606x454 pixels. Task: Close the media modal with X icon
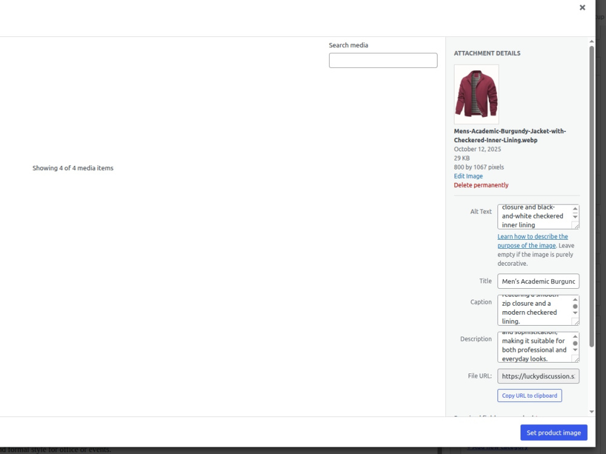coord(582,7)
